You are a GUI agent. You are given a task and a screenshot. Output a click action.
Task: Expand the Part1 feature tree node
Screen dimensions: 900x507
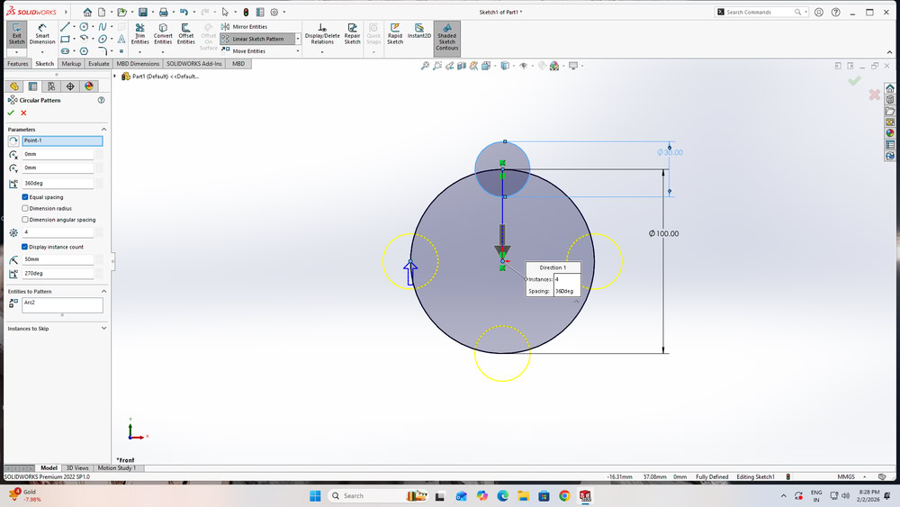(x=115, y=77)
